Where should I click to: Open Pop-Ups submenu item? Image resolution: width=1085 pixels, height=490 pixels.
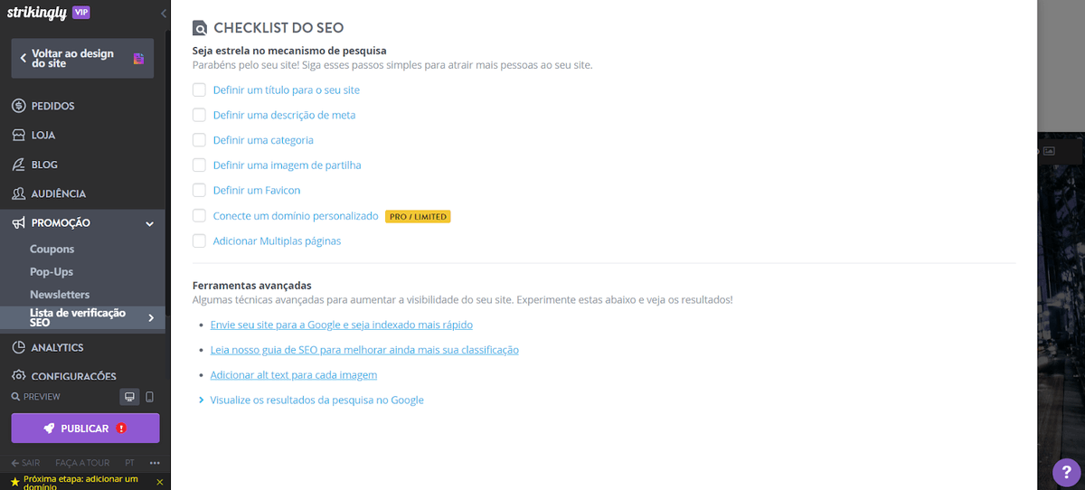(52, 271)
